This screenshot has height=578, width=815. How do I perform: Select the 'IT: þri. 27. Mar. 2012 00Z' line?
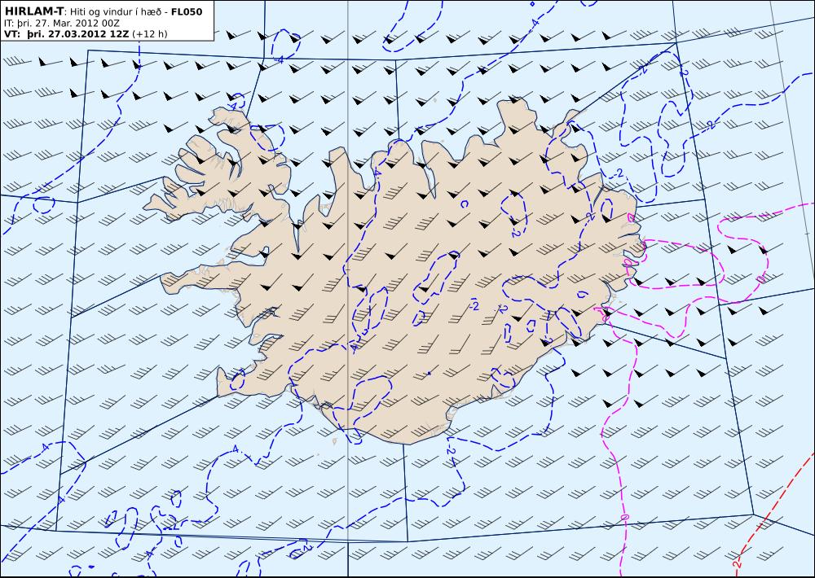(62, 23)
